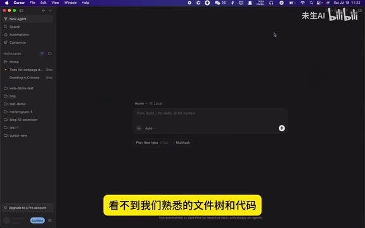This screenshot has height=228, width=365.
Task: Open the cursor-new folder
Action: 27,136
